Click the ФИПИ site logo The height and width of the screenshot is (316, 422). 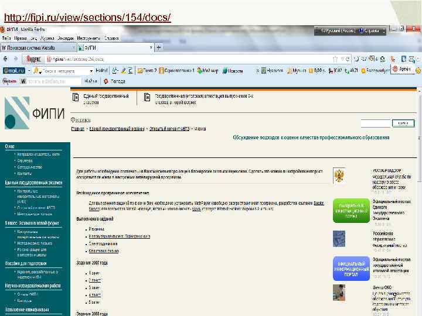(35, 113)
